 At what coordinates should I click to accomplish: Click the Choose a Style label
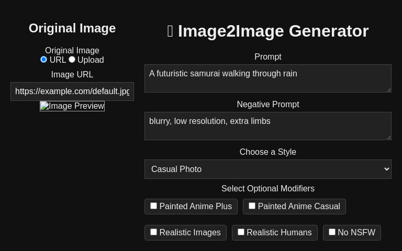pyautogui.click(x=267, y=152)
